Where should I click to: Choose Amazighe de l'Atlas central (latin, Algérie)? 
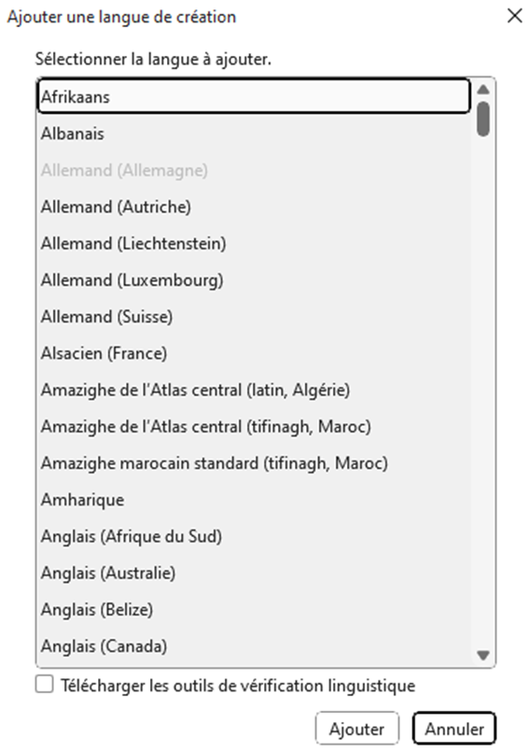pos(254,390)
